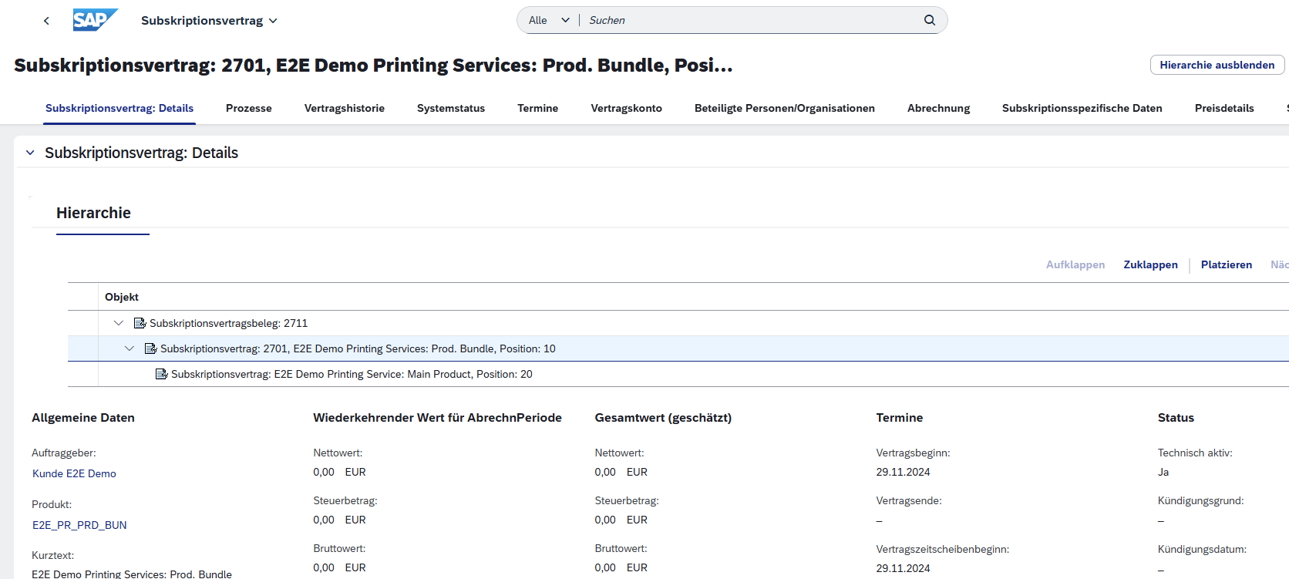The width and height of the screenshot is (1289, 579).
Task: Click document icon of contract 2701 row
Action: pos(150,348)
